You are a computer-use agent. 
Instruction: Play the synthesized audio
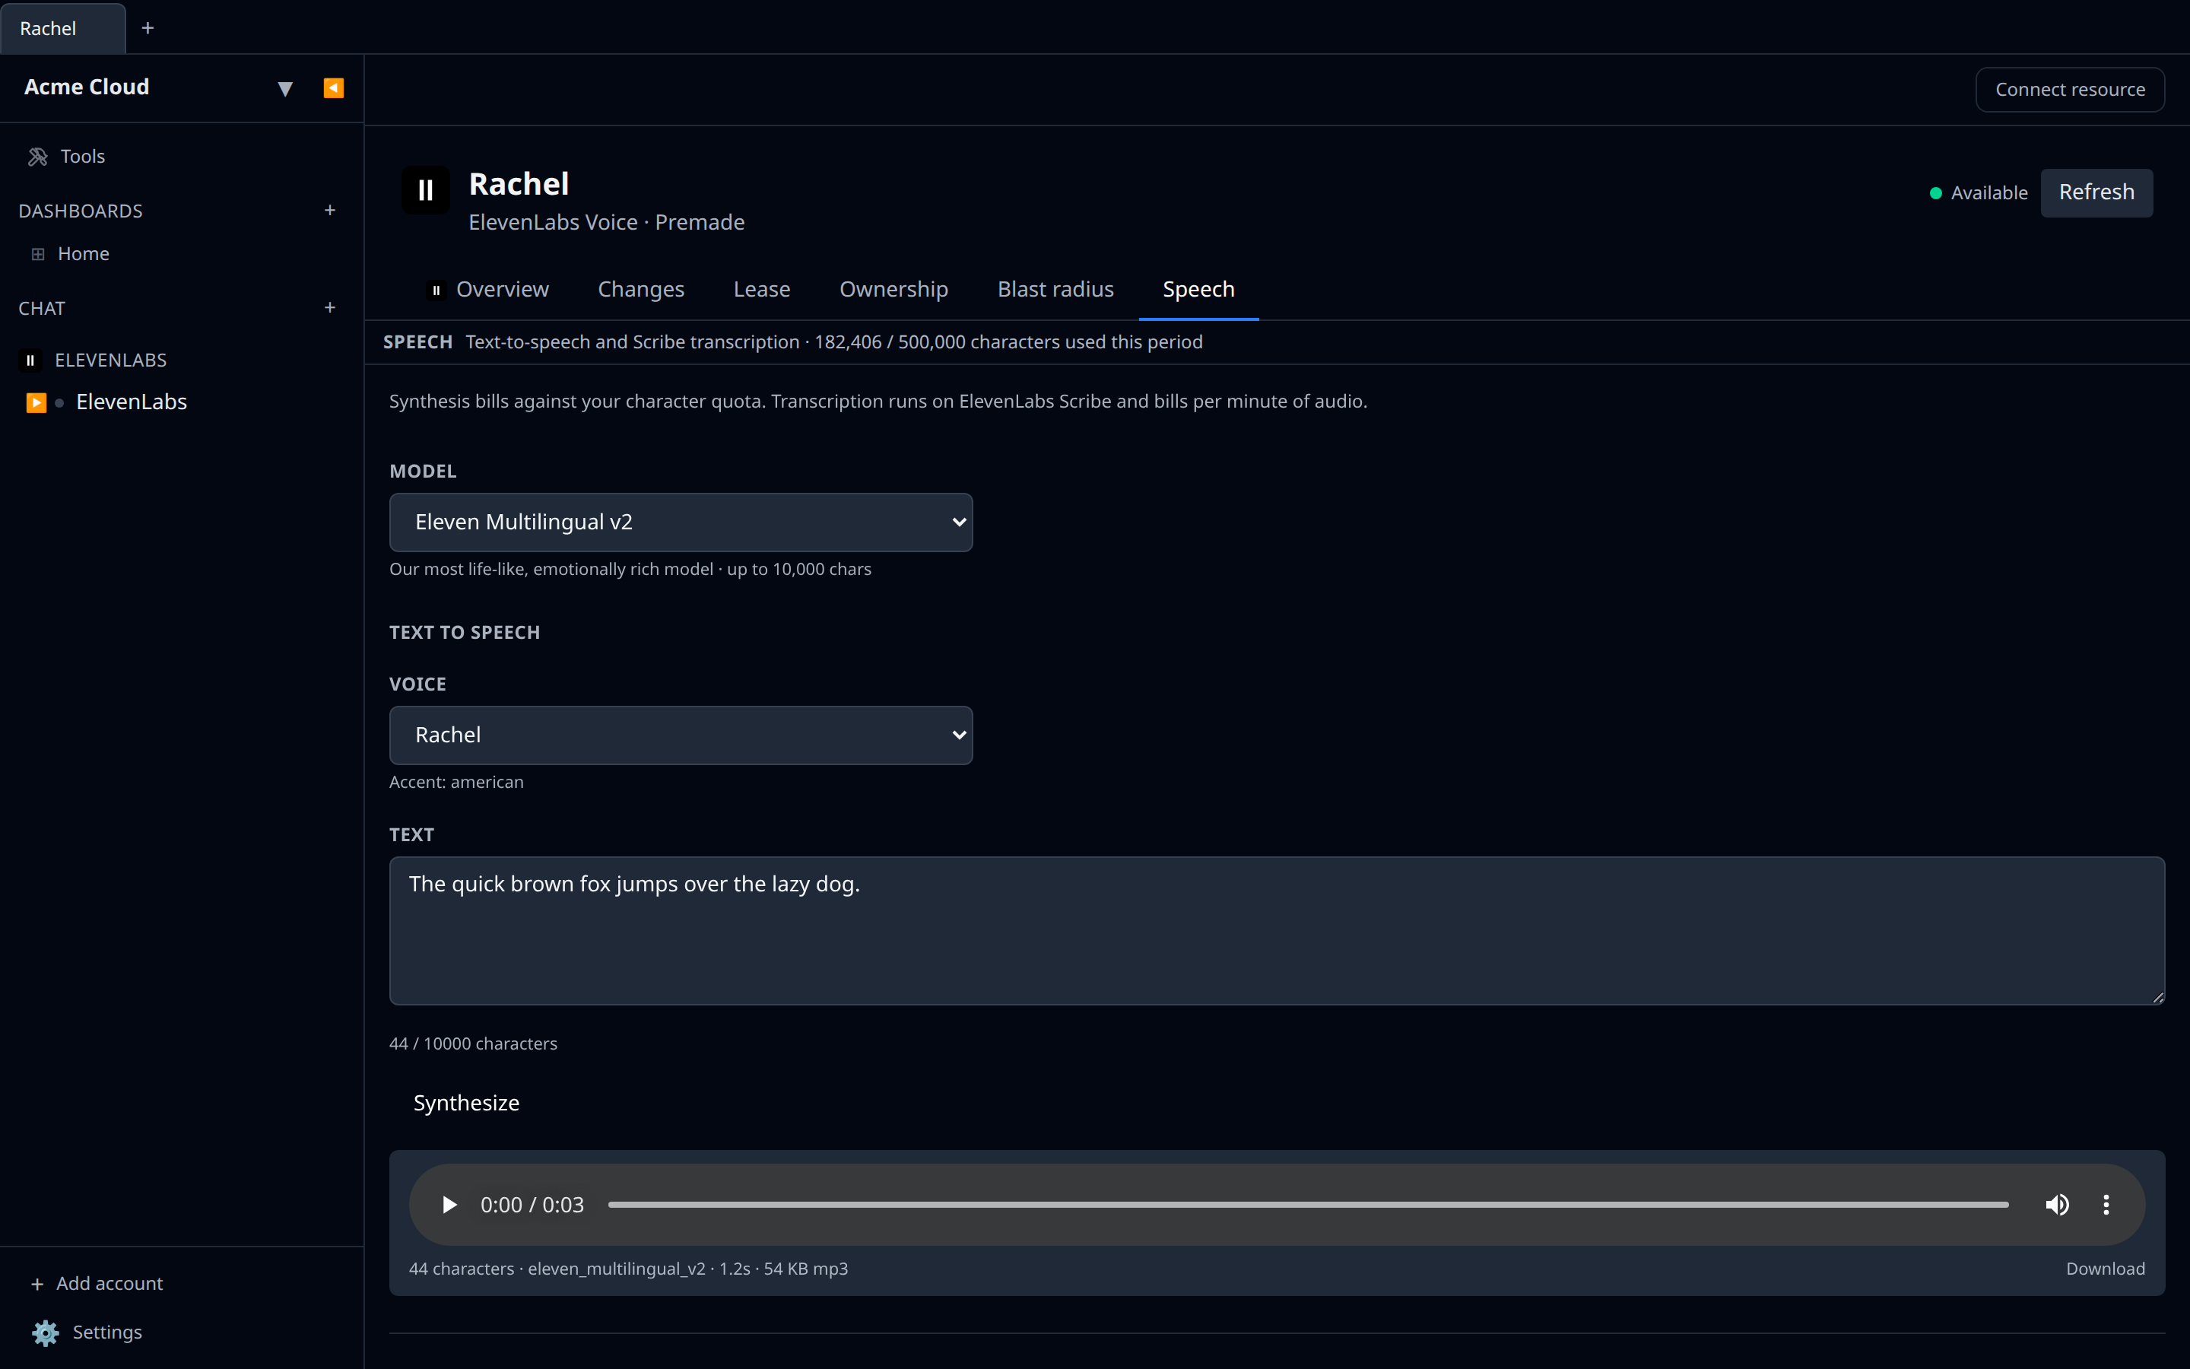tap(449, 1205)
